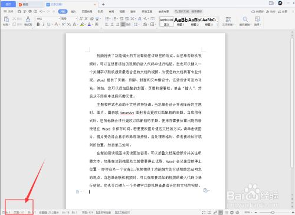
Task: Toggle bold formatting
Action: point(38,24)
